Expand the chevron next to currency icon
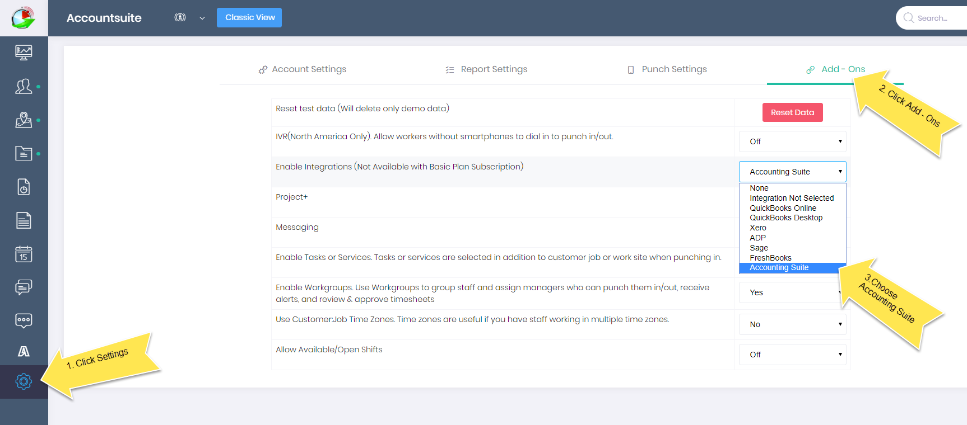Screen dimensions: 967x425 click(x=202, y=18)
